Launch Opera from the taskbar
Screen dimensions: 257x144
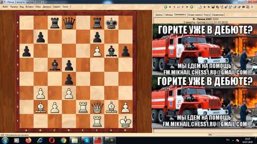coord(52,140)
